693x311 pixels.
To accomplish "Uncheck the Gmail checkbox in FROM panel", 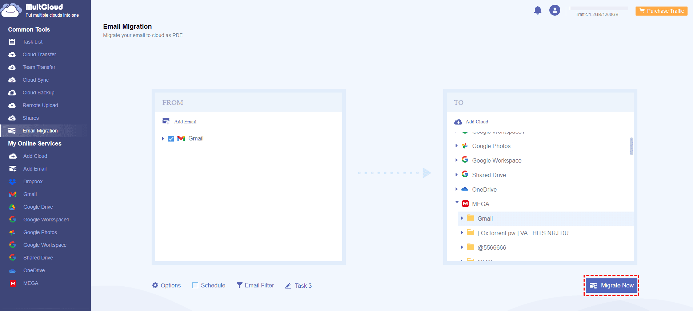I will [x=171, y=139].
